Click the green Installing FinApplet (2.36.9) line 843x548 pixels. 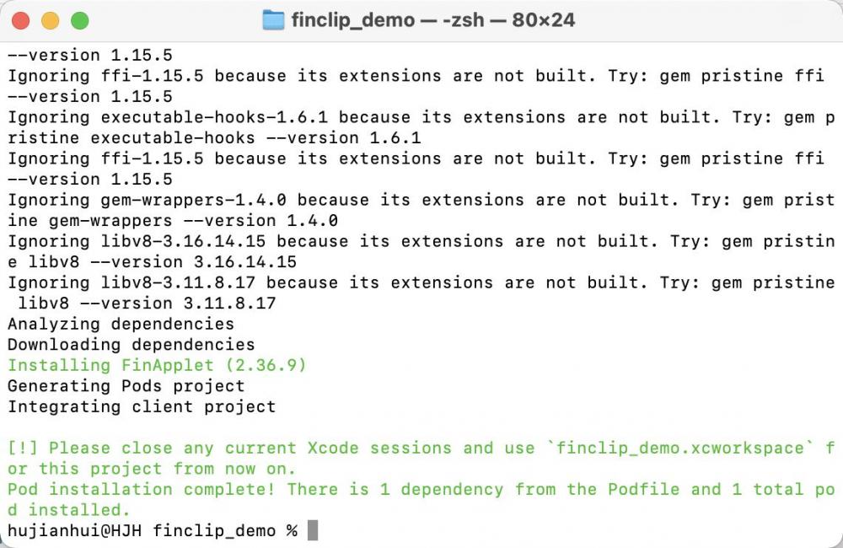click(157, 365)
